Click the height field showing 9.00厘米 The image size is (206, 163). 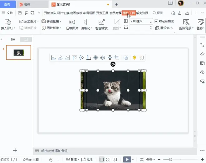[140, 21]
